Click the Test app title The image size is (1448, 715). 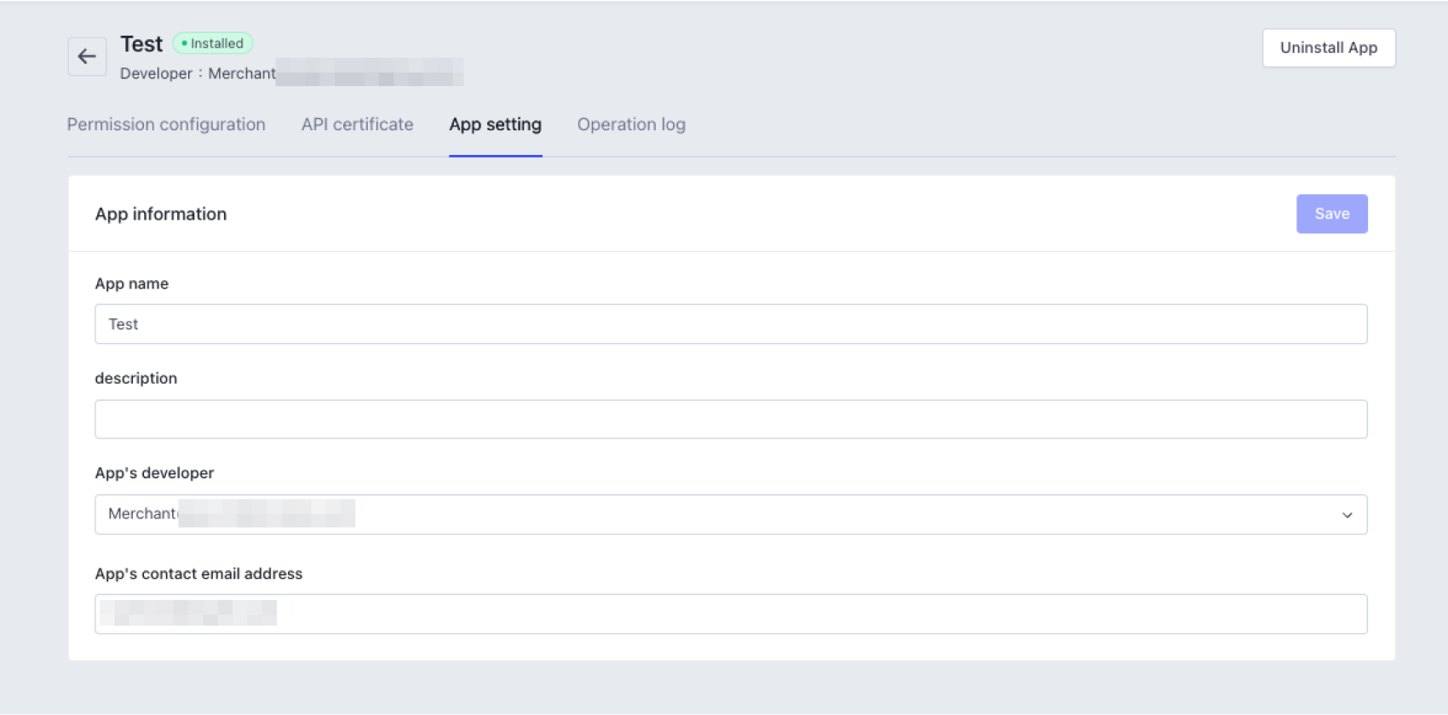pos(141,44)
